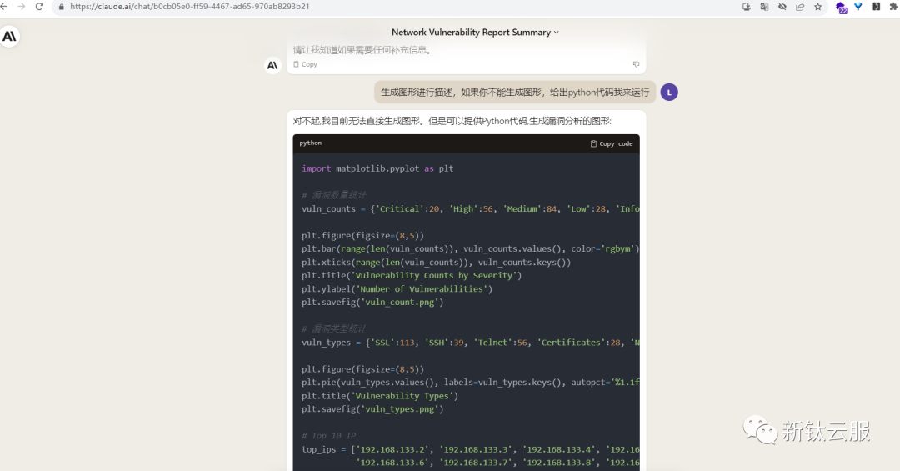Click the install app icon in address bar

[x=747, y=7]
